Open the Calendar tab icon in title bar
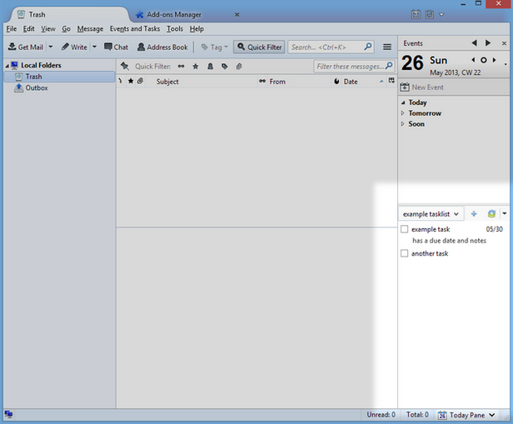This screenshot has height=424, width=513. 416,14
